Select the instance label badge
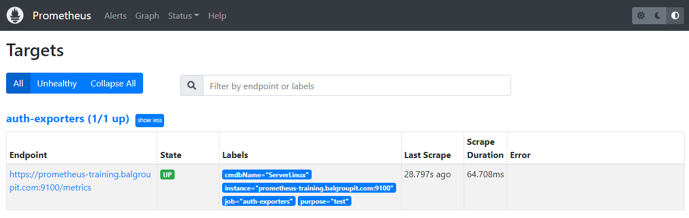The height and width of the screenshot is (218, 689). click(x=309, y=188)
